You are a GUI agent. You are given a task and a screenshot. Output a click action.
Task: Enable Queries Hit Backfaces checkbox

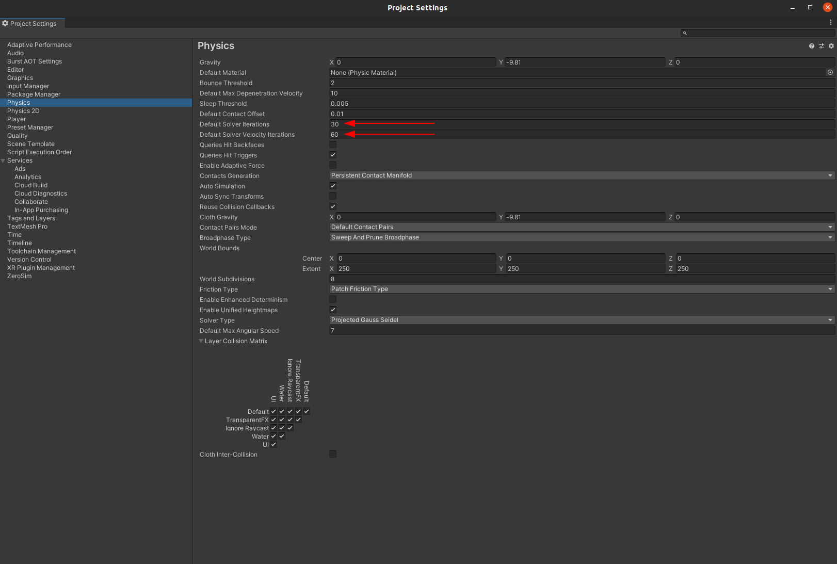click(x=333, y=144)
